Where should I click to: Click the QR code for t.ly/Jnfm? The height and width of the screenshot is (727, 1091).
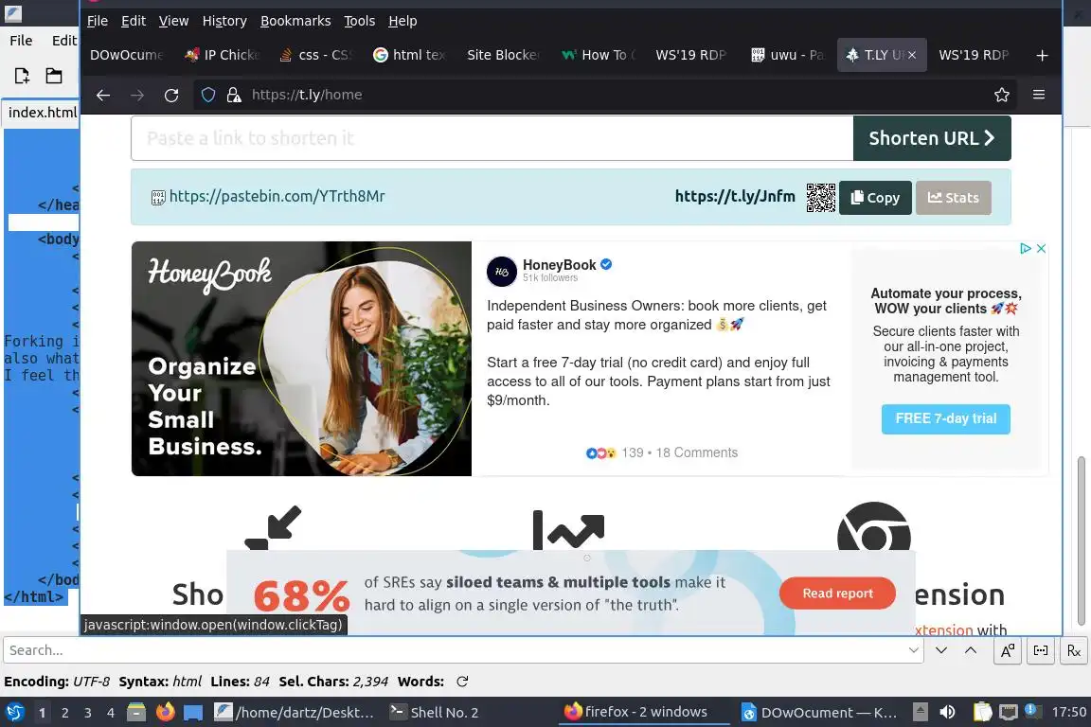(821, 198)
